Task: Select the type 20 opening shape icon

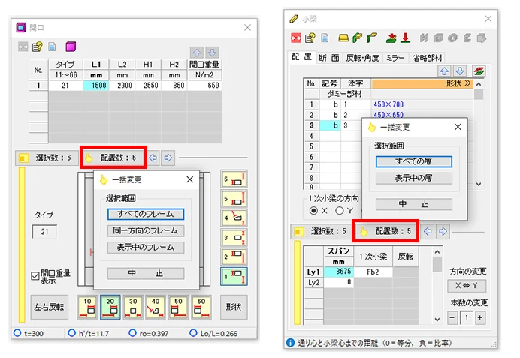Action: pos(111,305)
